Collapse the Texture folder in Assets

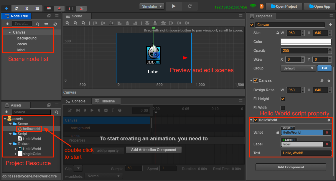point(10,144)
